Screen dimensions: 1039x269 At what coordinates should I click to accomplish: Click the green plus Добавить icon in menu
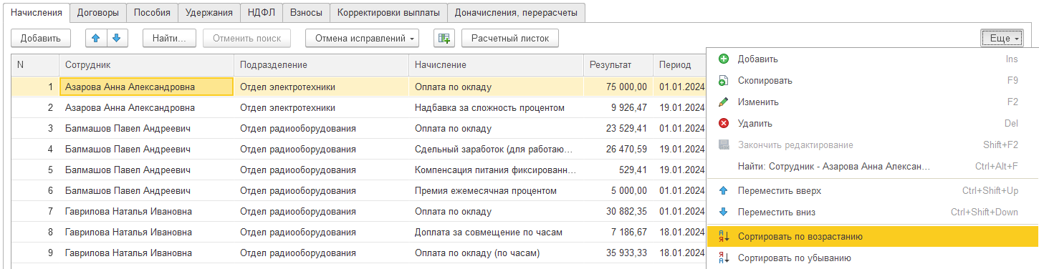pos(724,59)
